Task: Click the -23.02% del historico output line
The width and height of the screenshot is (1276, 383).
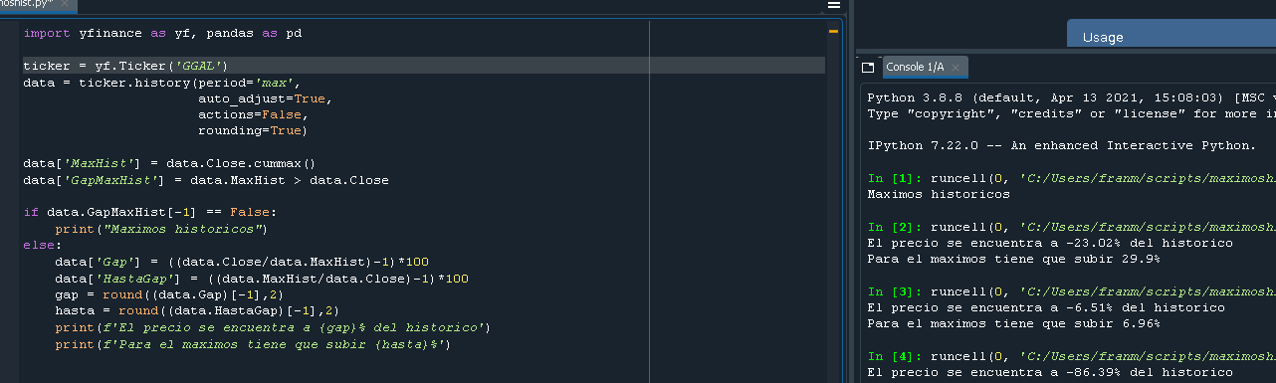Action: pyautogui.click(x=1050, y=243)
